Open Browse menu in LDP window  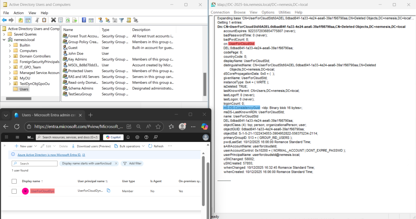pyautogui.click(x=240, y=12)
